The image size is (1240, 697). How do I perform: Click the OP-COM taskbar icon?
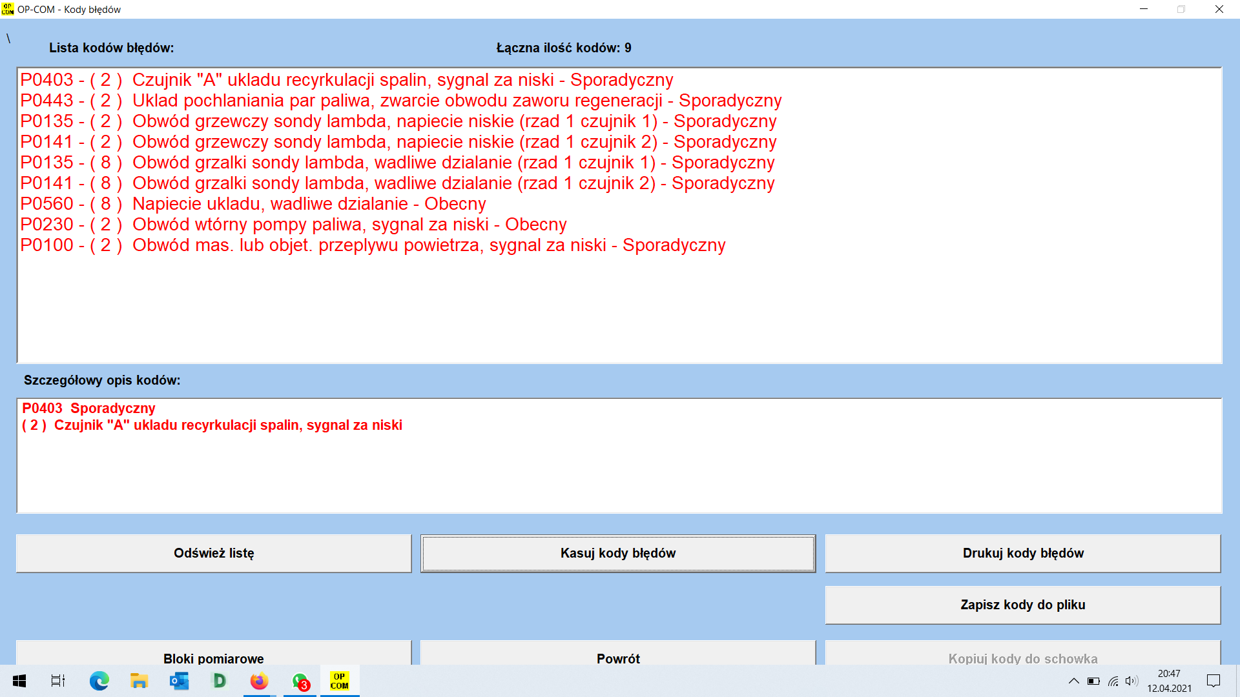click(340, 681)
